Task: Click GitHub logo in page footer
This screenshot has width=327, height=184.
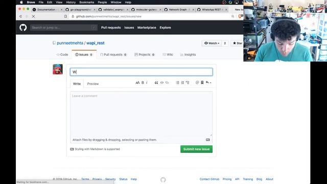Action: 163,179
